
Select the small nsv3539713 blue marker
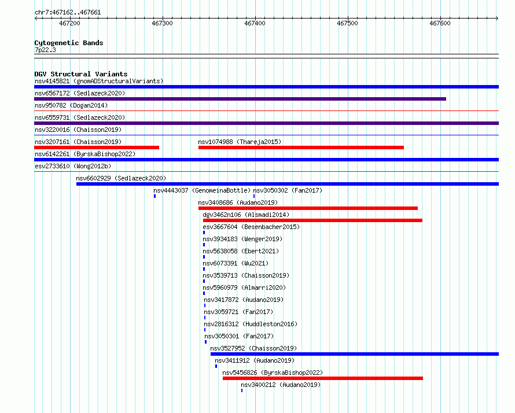[204, 281]
